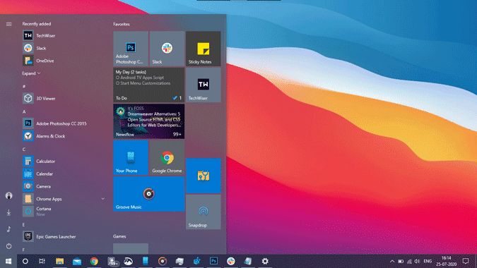The width and height of the screenshot is (477, 268).
Task: Launch Camera from the app list
Action: point(64,186)
